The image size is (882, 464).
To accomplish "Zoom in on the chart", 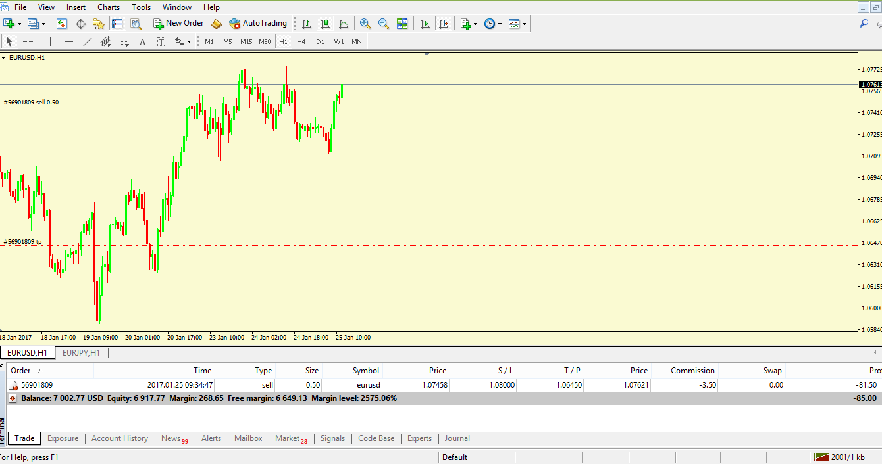I will point(365,23).
